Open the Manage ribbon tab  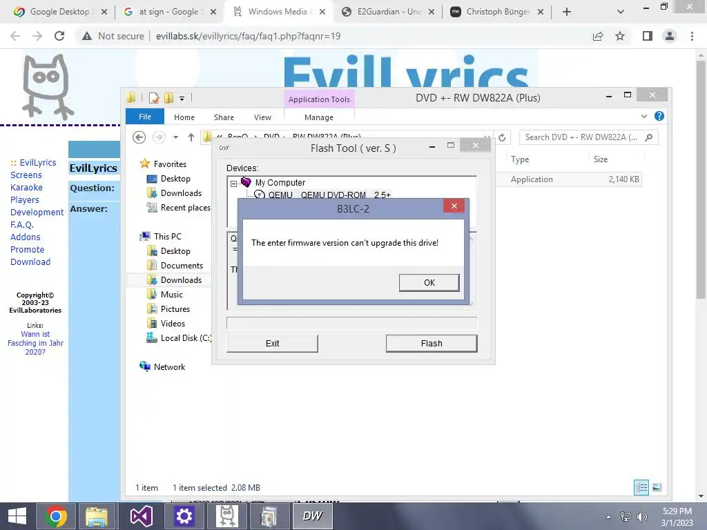click(x=319, y=117)
